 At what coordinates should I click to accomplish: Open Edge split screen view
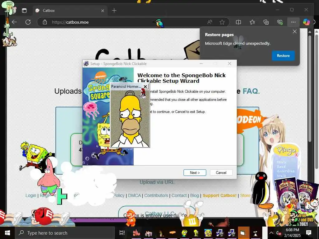pos(238,22)
